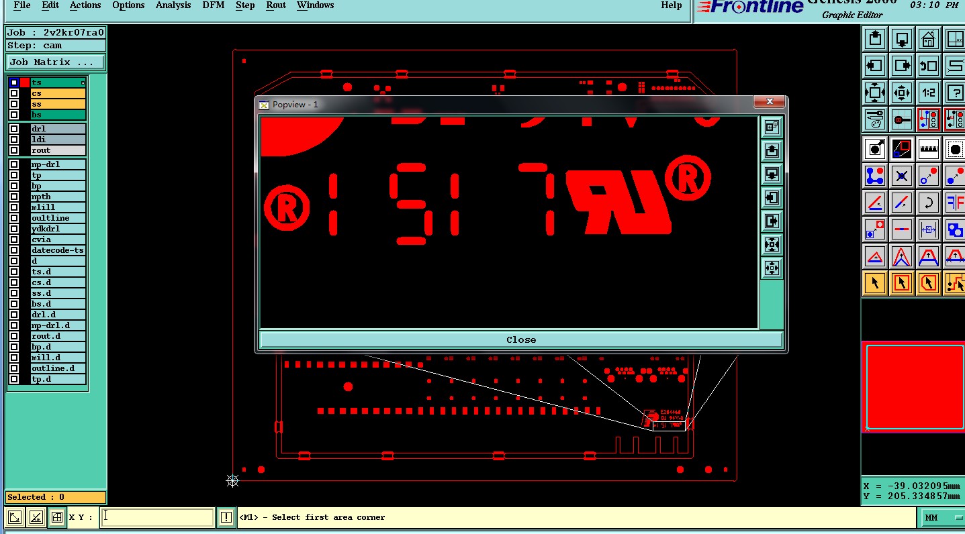Click the Popview pan-down icon
Screen dimensions: 965x534
pos(772,174)
